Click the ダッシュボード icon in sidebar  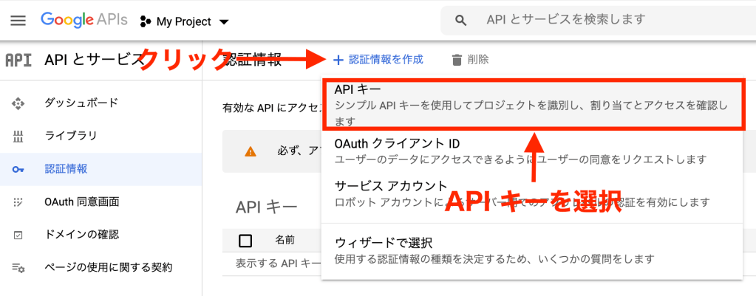(x=18, y=103)
